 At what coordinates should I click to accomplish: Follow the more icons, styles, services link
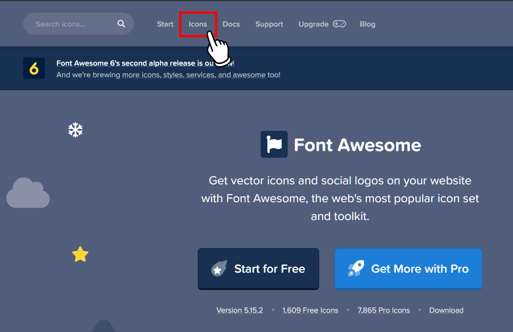[x=194, y=75]
